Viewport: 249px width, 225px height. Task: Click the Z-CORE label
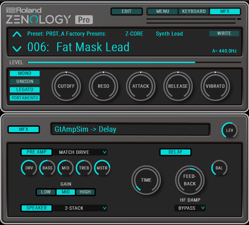[x=134, y=34]
